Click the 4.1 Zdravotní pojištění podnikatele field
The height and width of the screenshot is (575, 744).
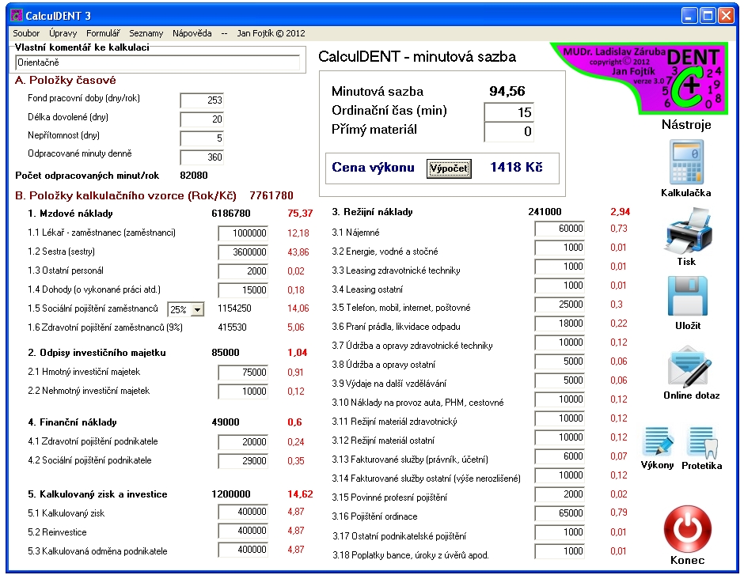pyautogui.click(x=243, y=442)
